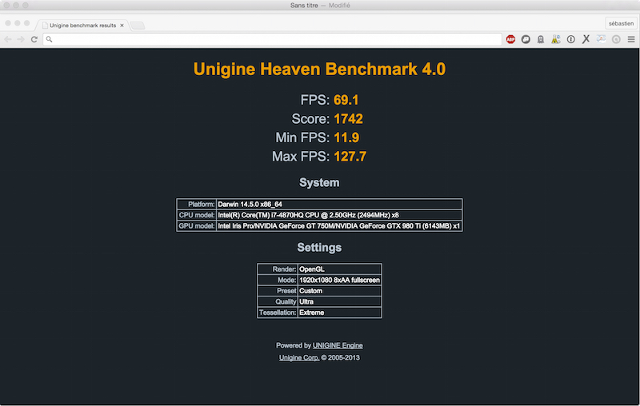The width and height of the screenshot is (640, 406).
Task: Open the Chrome hamburger menu
Action: (x=631, y=39)
